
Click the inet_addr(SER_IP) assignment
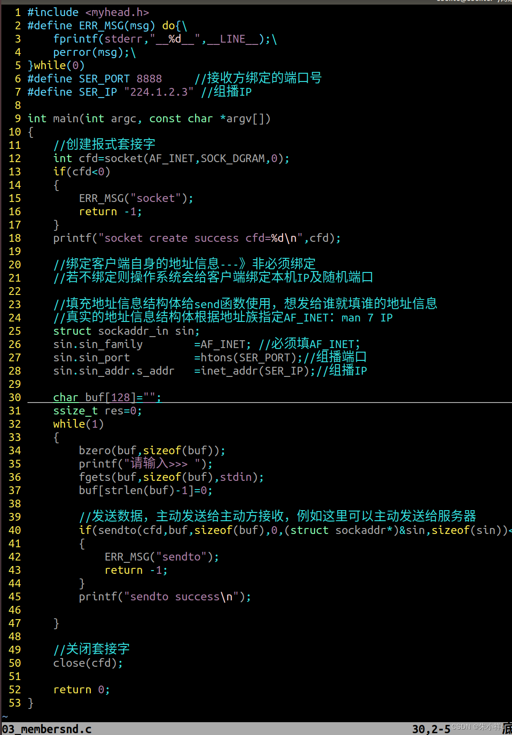(x=210, y=371)
